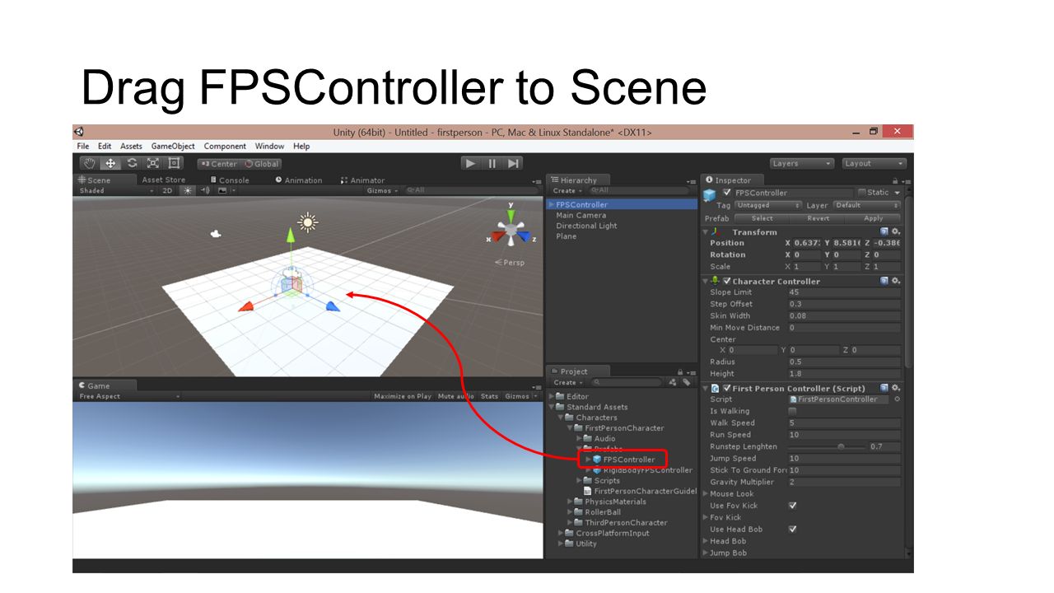
Task: Disable the Character Controller component checkbox
Action: pos(727,281)
